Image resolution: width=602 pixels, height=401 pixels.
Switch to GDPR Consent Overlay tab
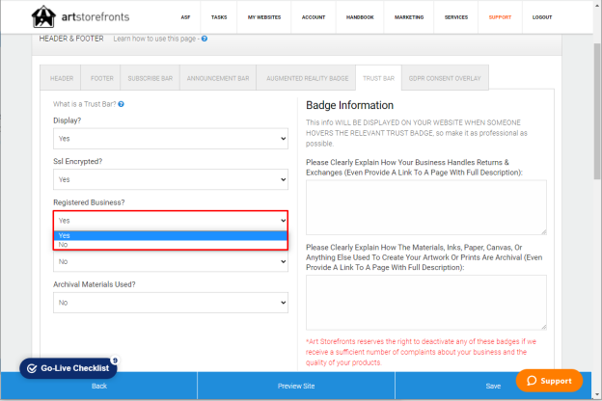[445, 78]
